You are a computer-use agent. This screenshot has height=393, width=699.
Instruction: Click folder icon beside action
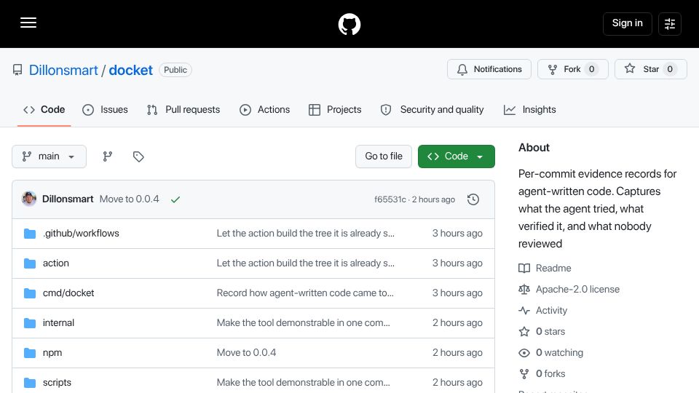(x=30, y=263)
